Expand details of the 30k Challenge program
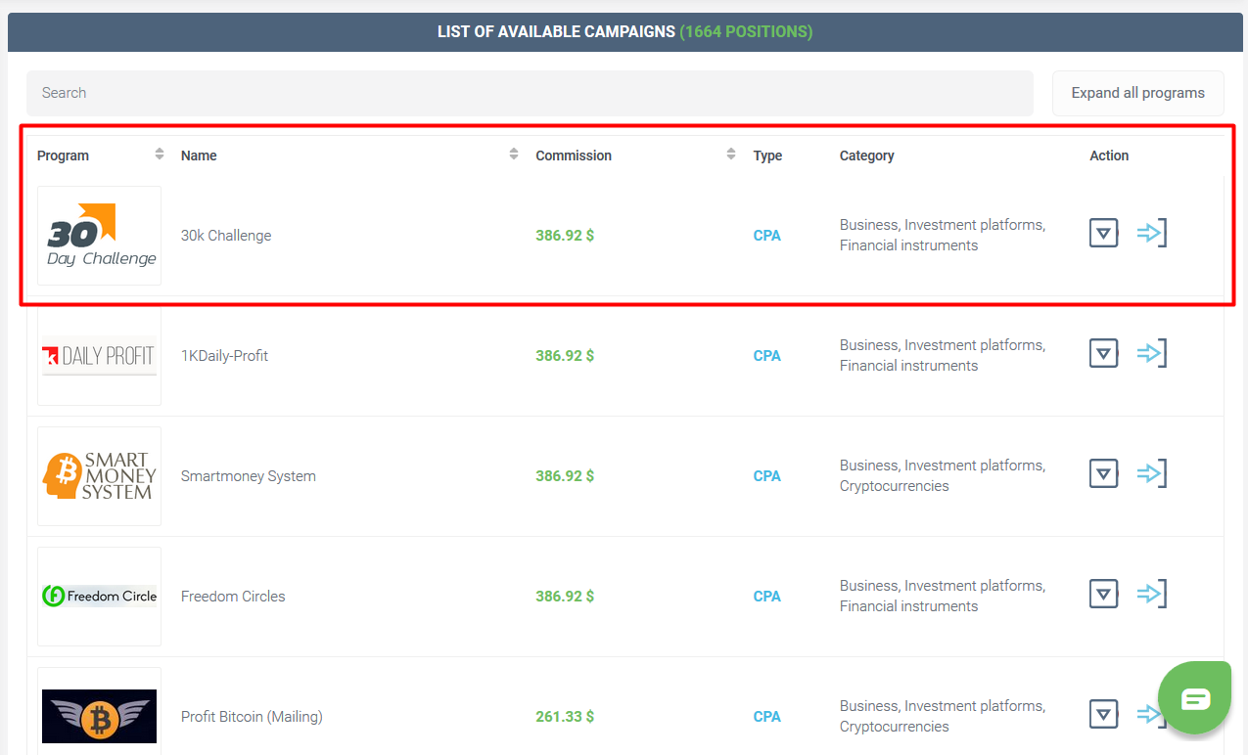This screenshot has height=755, width=1248. click(1103, 234)
